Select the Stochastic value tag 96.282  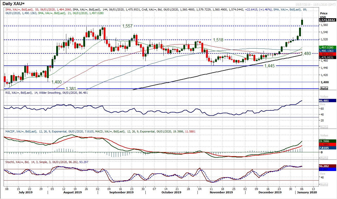click(x=327, y=166)
